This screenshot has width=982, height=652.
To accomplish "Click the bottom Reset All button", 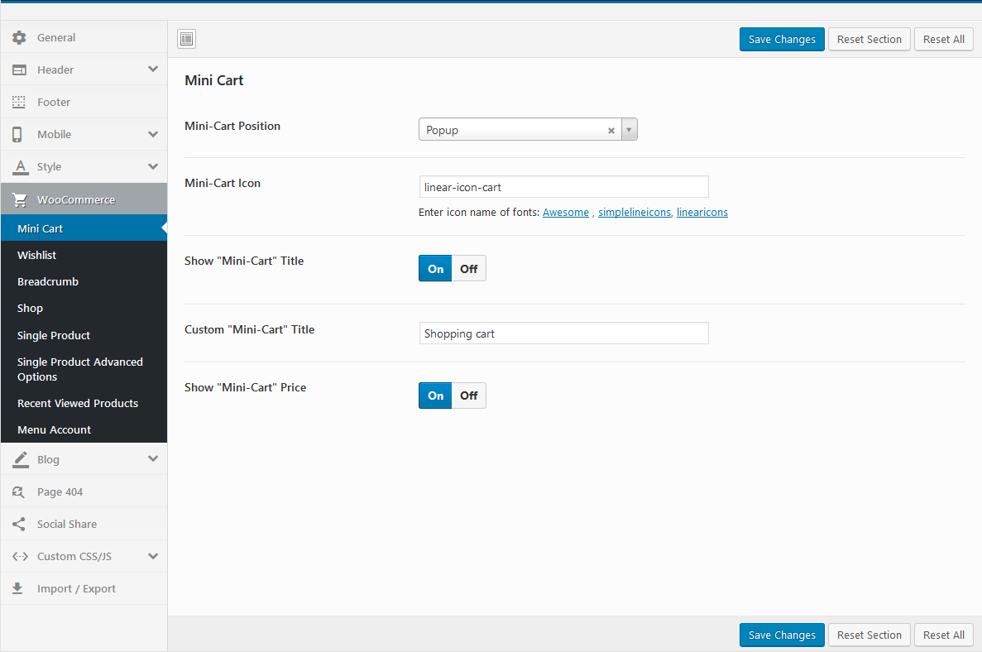I will click(x=944, y=635).
